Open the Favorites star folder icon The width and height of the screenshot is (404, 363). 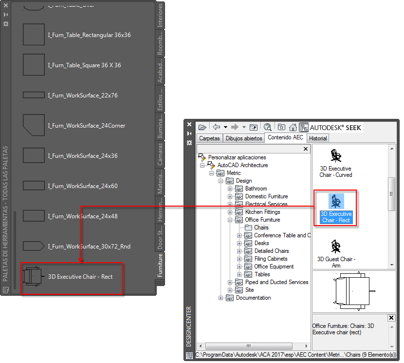(281, 127)
